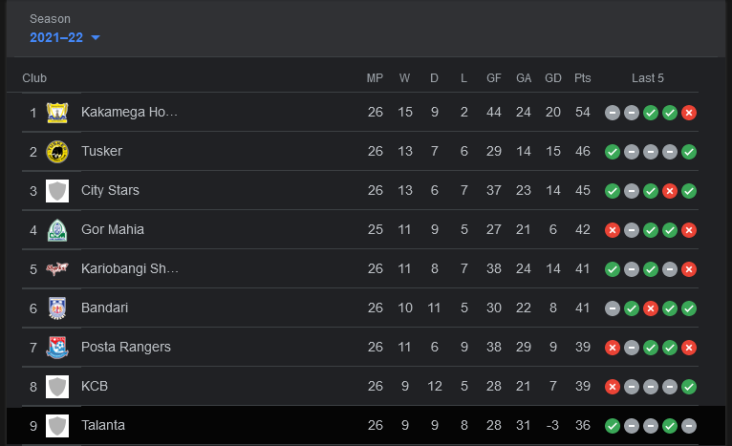Image resolution: width=732 pixels, height=446 pixels.
Task: Click the GD column header
Action: (x=553, y=78)
